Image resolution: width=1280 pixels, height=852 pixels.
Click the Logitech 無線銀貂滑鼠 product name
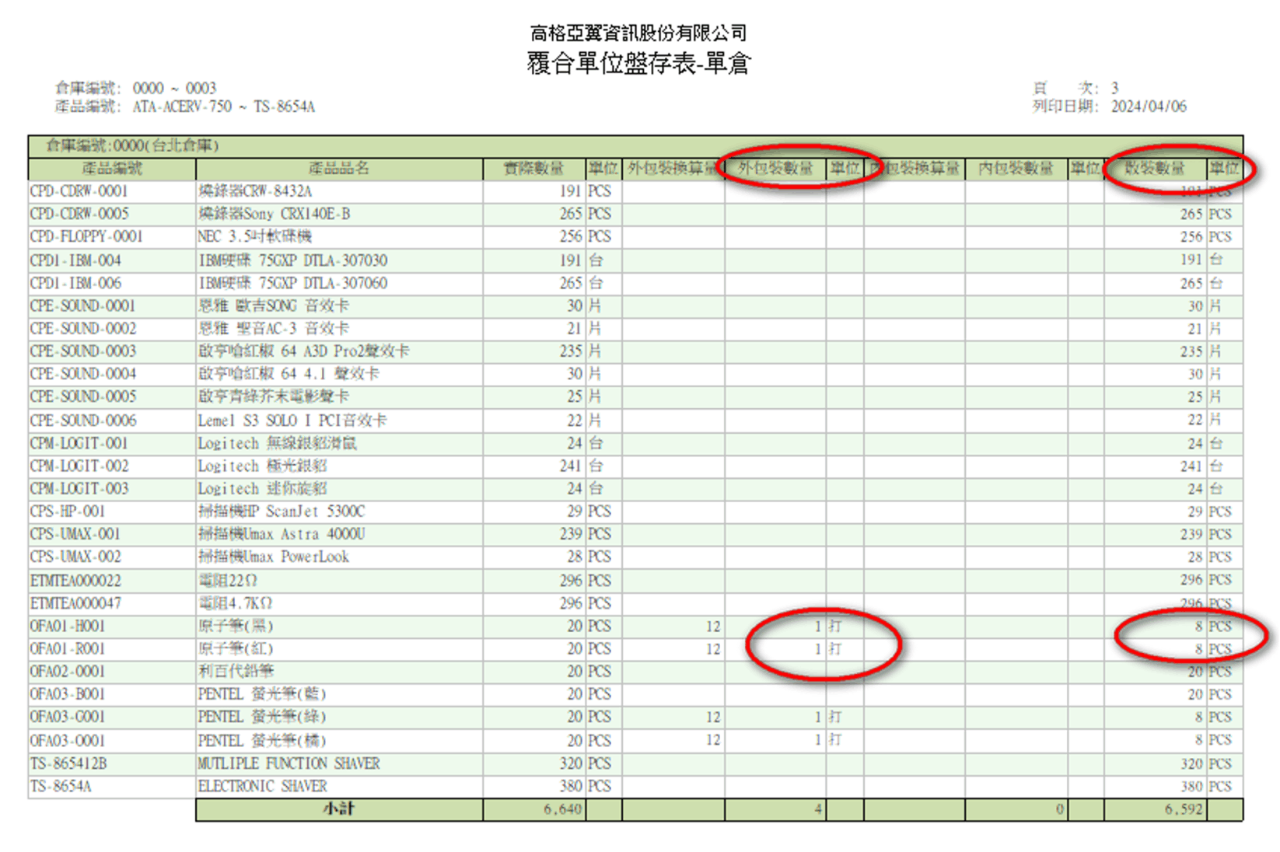coord(277,443)
